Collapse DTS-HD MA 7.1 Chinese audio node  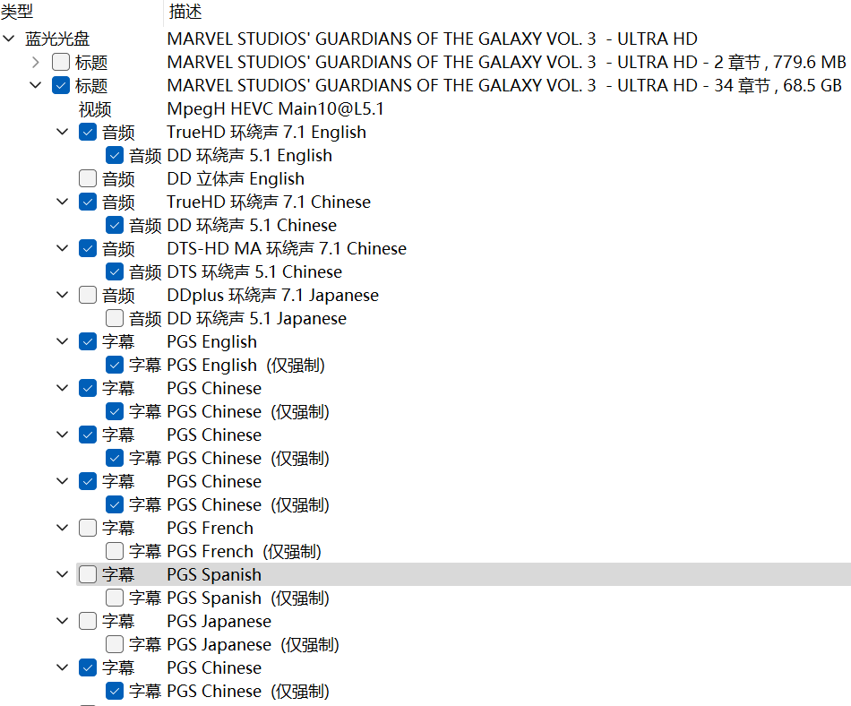[63, 248]
